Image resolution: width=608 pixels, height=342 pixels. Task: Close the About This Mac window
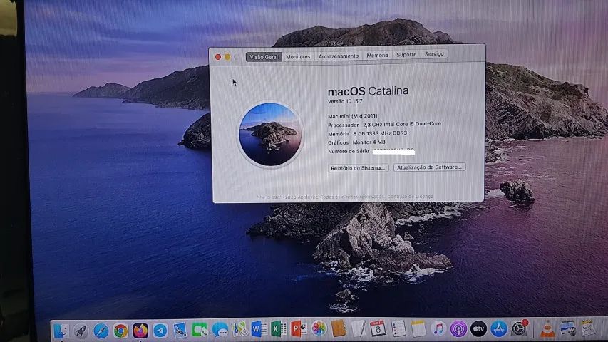click(x=218, y=57)
